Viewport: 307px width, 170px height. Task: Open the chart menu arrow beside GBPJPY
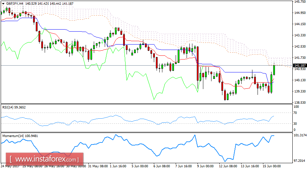[x=3, y=4]
